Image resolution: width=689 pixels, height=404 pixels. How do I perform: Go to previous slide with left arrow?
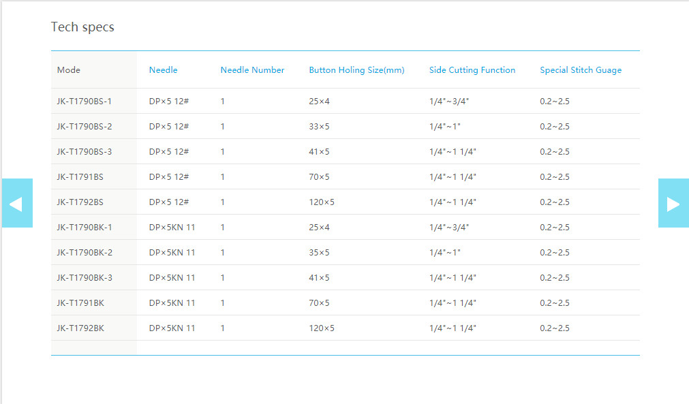click(x=17, y=203)
